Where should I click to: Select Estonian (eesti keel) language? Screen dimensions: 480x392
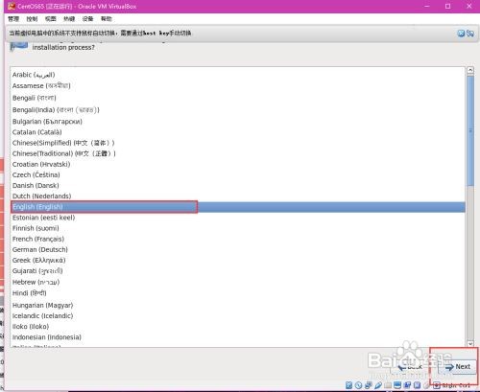(x=237, y=218)
